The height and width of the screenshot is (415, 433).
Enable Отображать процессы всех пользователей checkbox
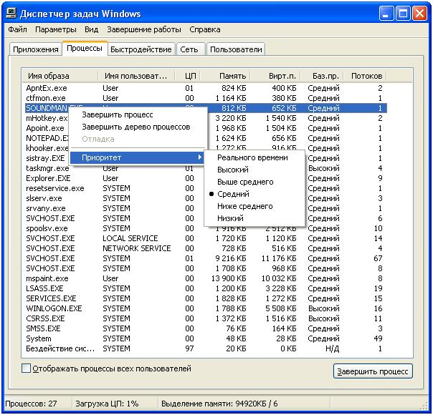tap(26, 368)
